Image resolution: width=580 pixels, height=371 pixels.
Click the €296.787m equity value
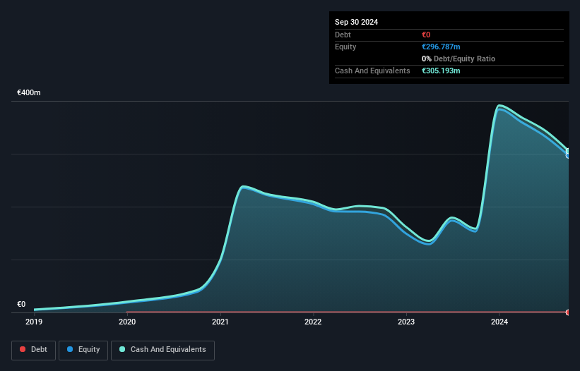(441, 47)
